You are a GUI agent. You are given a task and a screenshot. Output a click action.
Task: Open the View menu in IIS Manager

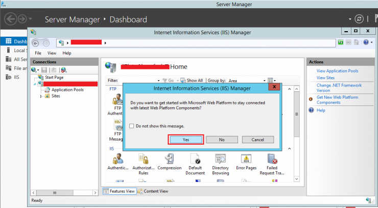(52, 53)
